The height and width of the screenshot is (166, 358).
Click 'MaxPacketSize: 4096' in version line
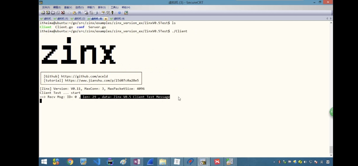click(x=126, y=88)
